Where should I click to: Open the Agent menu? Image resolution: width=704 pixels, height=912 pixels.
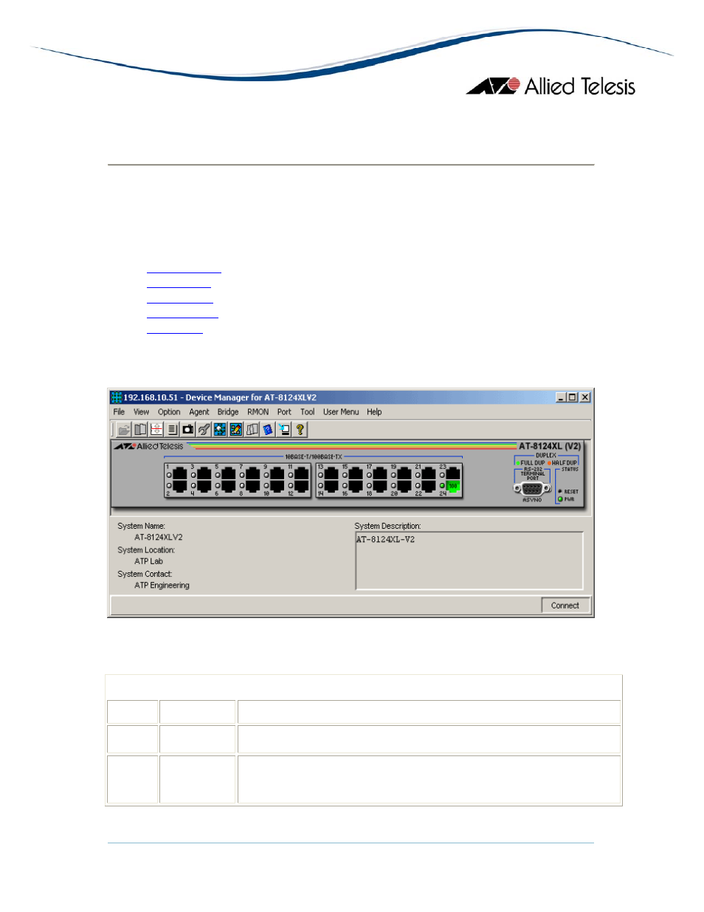coord(199,412)
